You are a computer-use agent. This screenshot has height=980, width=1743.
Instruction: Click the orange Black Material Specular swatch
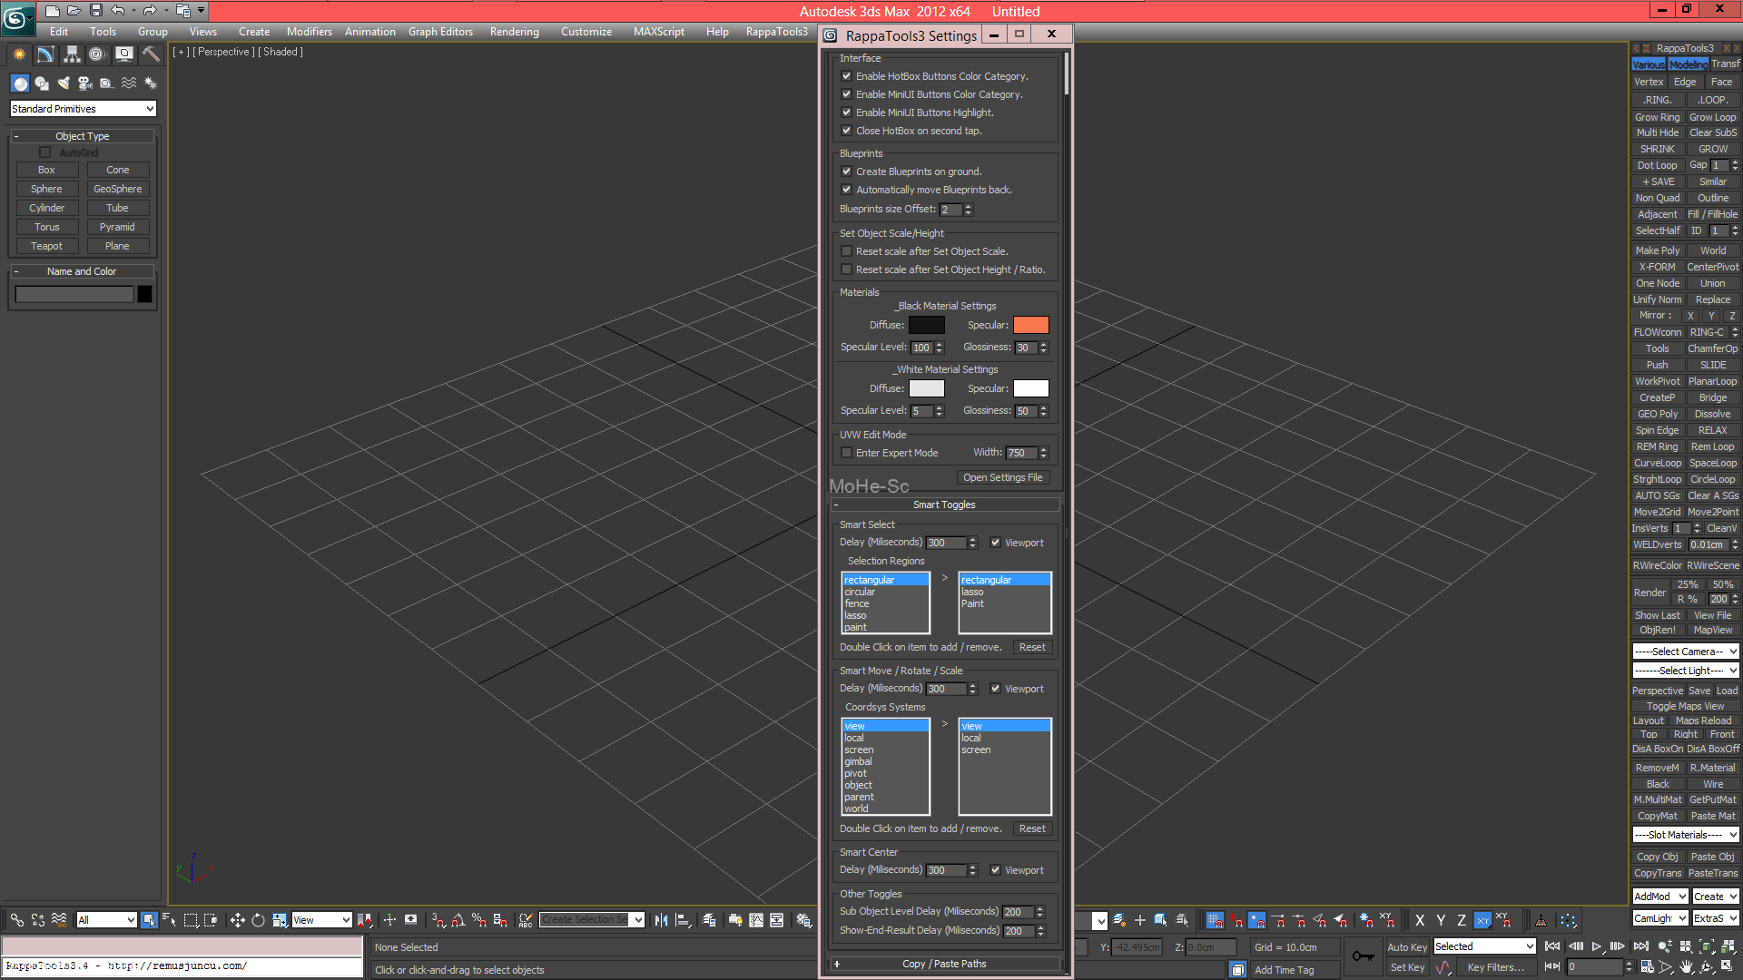1030,325
